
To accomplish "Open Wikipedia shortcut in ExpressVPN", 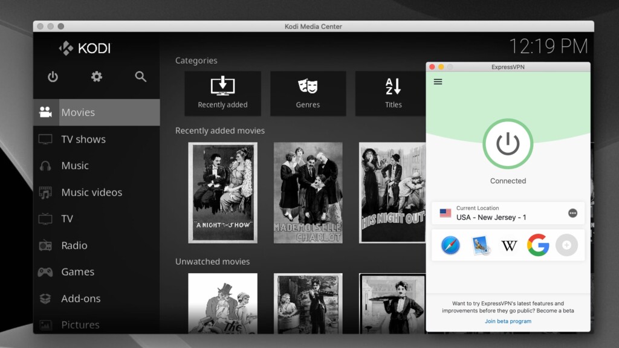I will tap(509, 245).
